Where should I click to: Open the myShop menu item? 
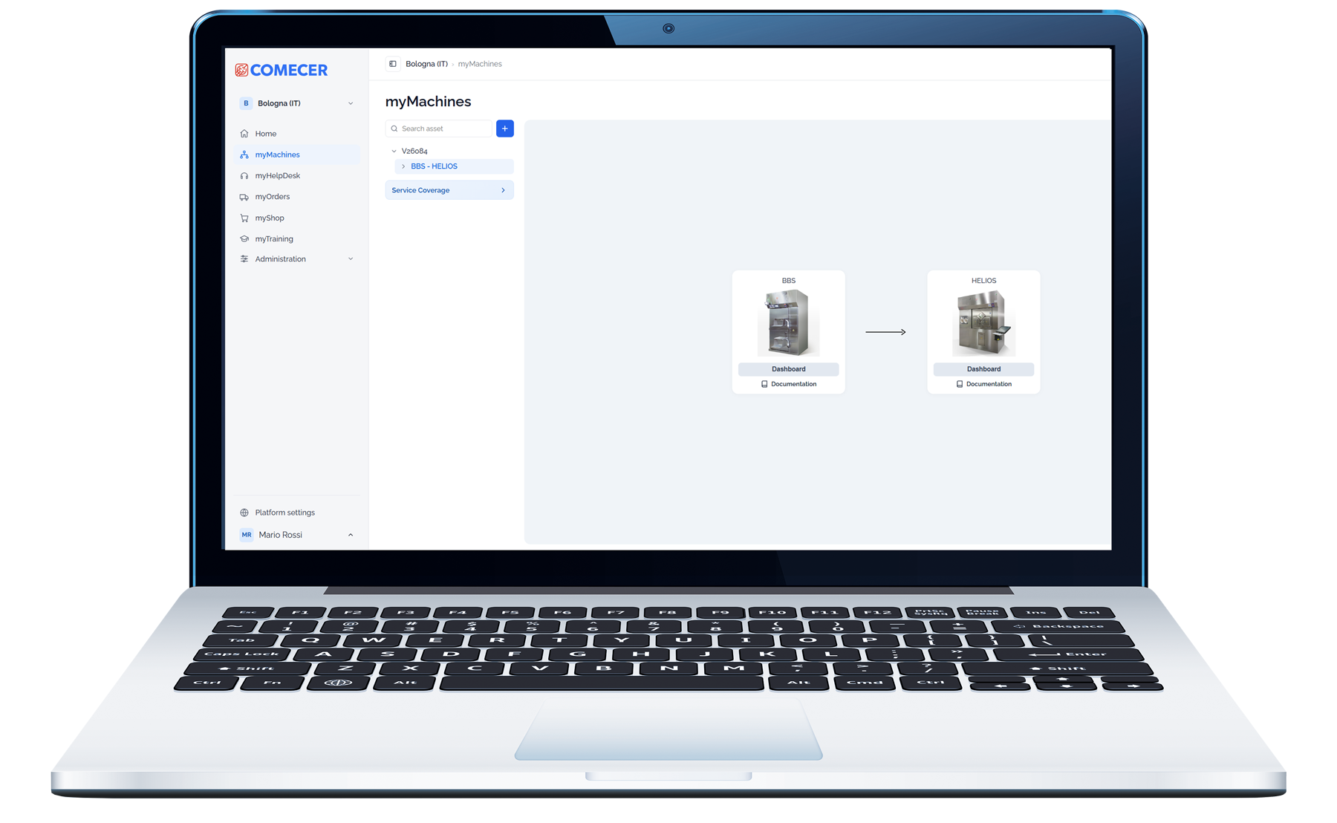click(x=297, y=218)
